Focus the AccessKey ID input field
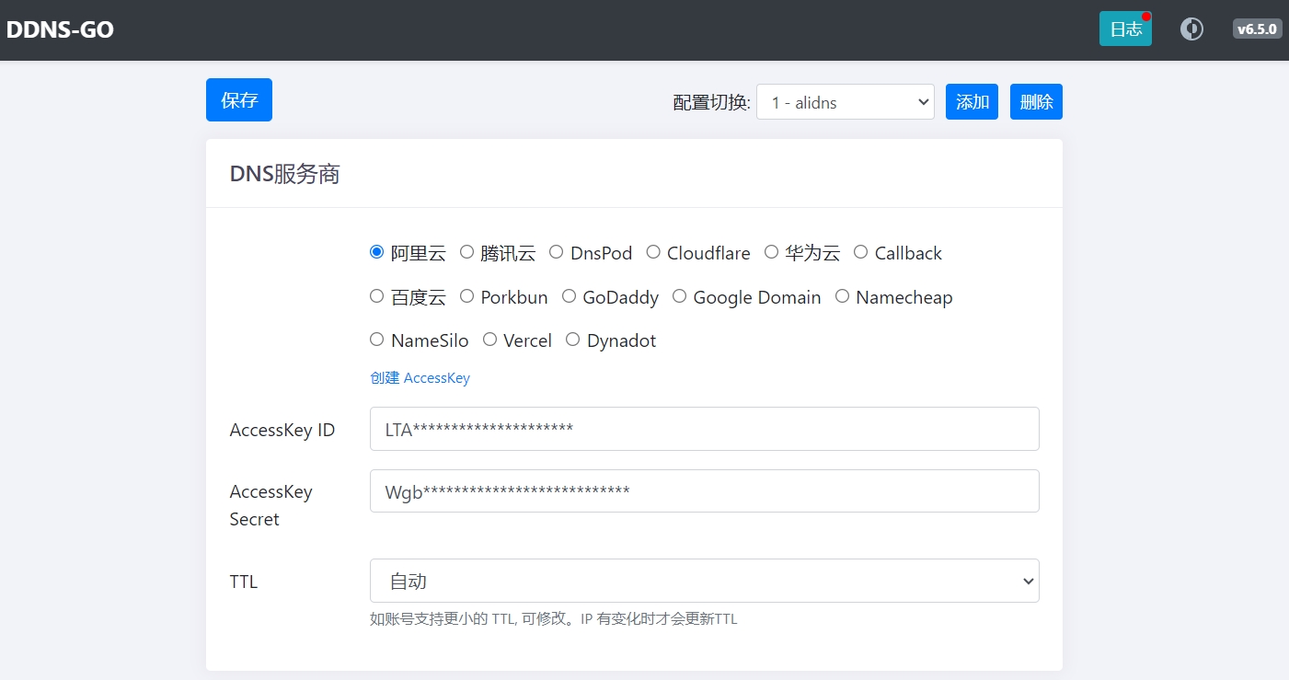 (705, 429)
